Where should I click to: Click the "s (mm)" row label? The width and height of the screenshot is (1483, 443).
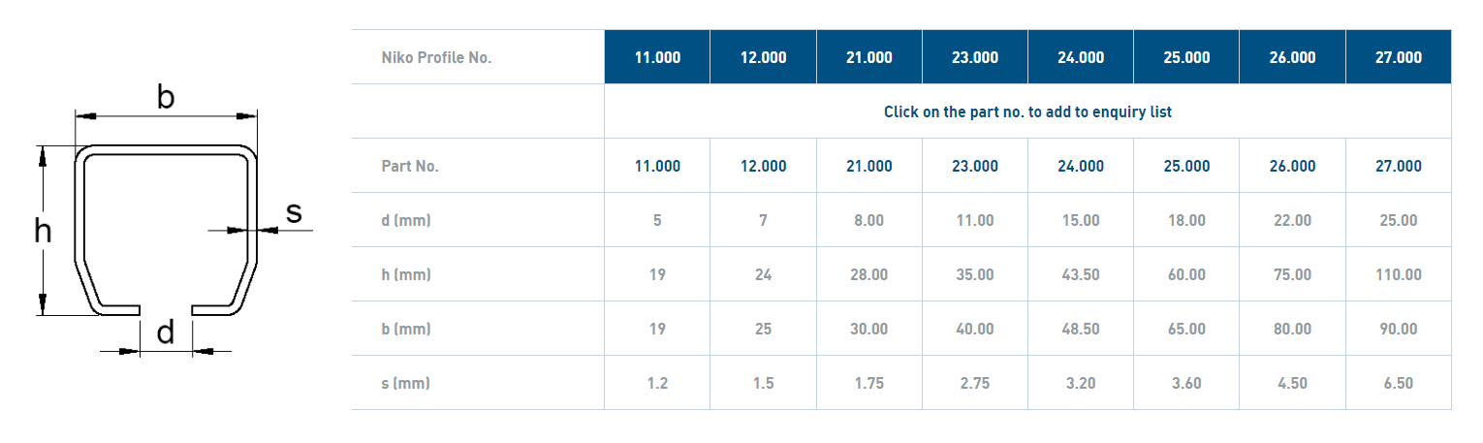click(x=406, y=383)
